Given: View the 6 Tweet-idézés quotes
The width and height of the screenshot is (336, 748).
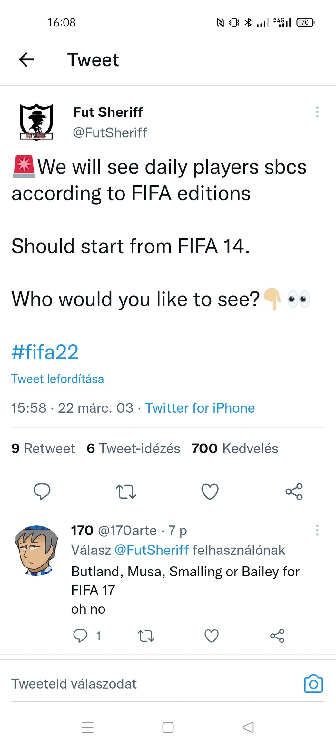Looking at the screenshot, I should pyautogui.click(x=133, y=448).
